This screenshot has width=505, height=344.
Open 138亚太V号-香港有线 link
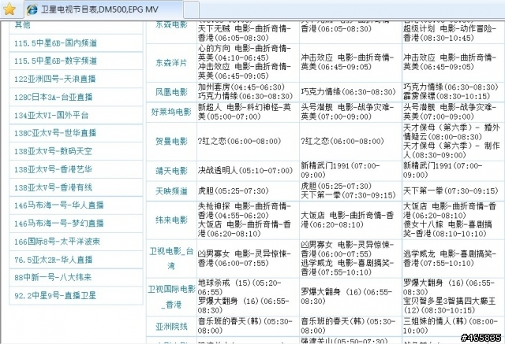pos(53,187)
